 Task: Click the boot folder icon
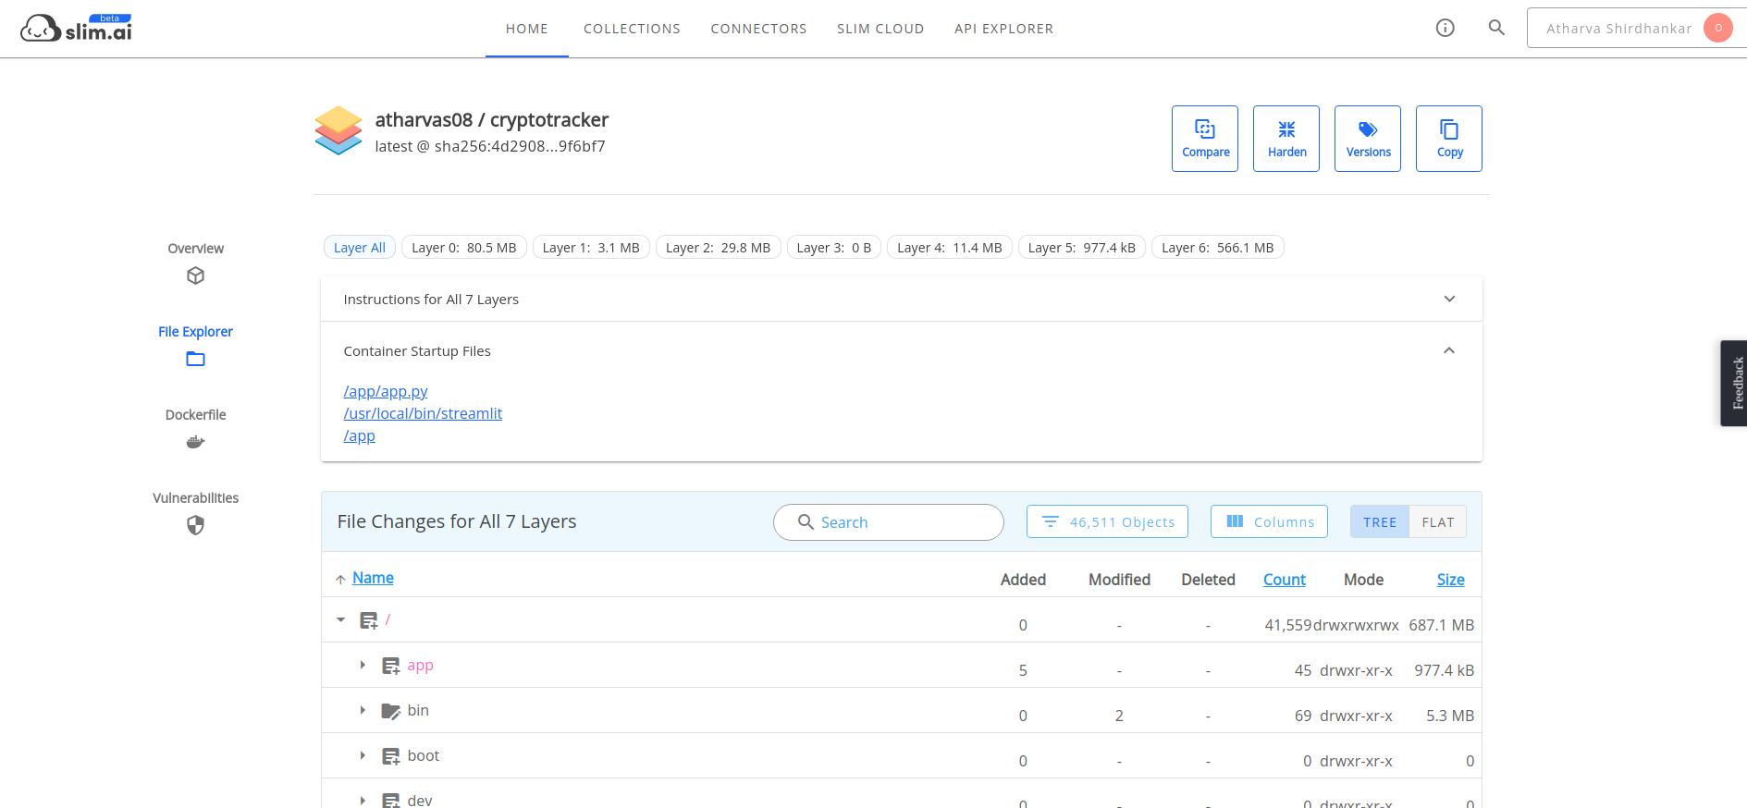tap(390, 756)
